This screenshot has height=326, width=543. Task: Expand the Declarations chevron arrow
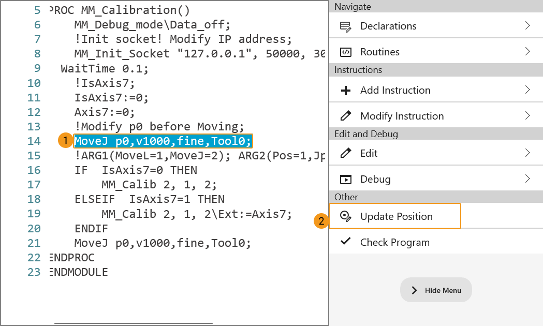pos(527,26)
